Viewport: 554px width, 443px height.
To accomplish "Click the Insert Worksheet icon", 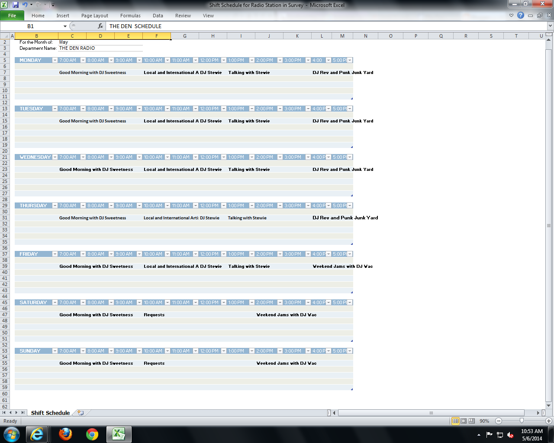I will pos(81,413).
